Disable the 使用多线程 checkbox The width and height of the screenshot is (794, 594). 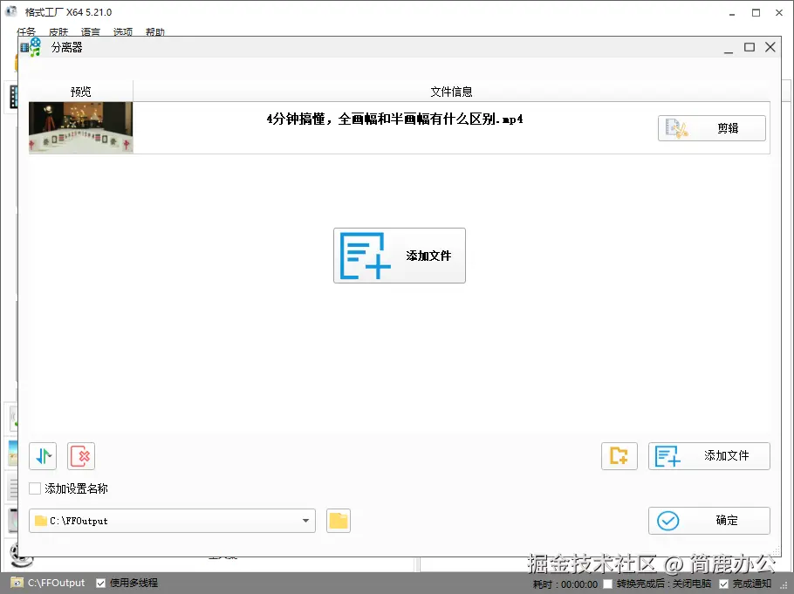click(x=99, y=583)
